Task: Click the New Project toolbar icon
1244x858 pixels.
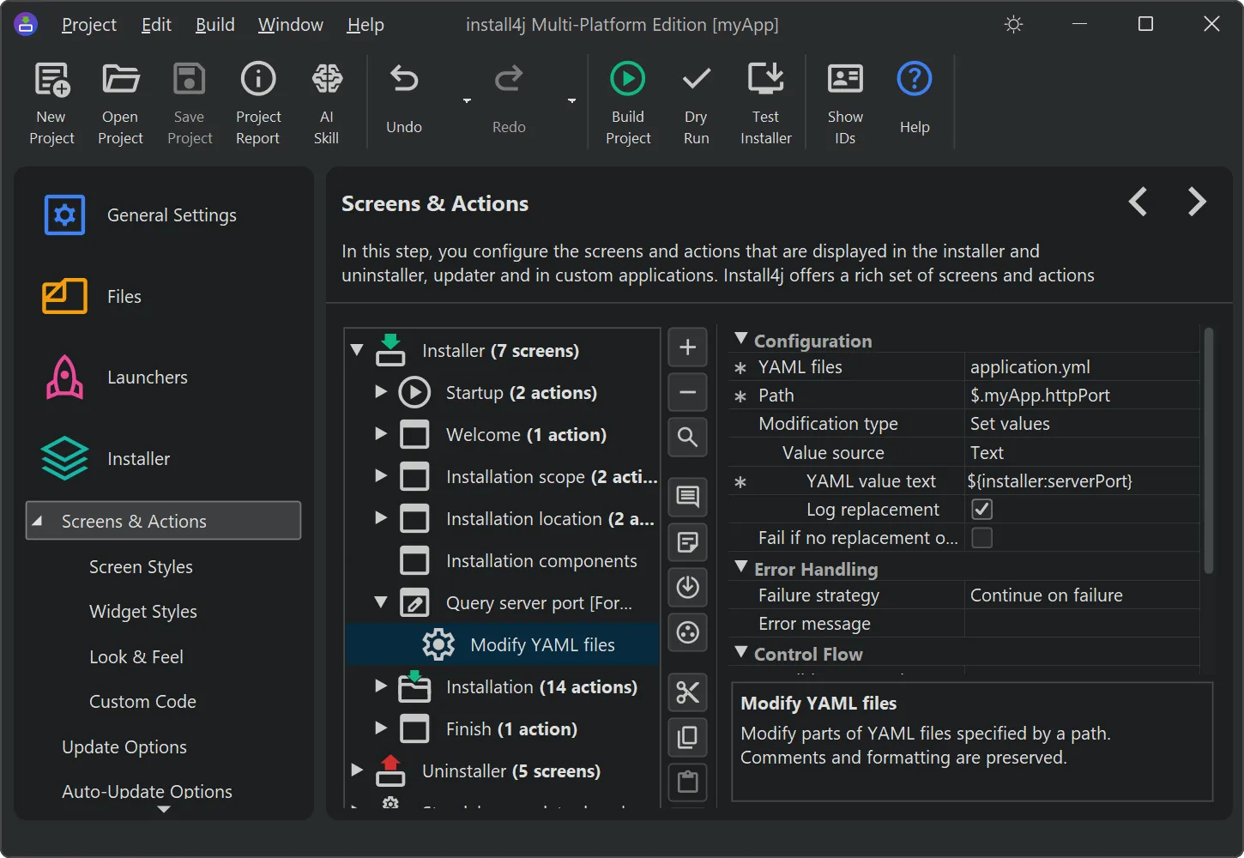Action: coord(51,79)
